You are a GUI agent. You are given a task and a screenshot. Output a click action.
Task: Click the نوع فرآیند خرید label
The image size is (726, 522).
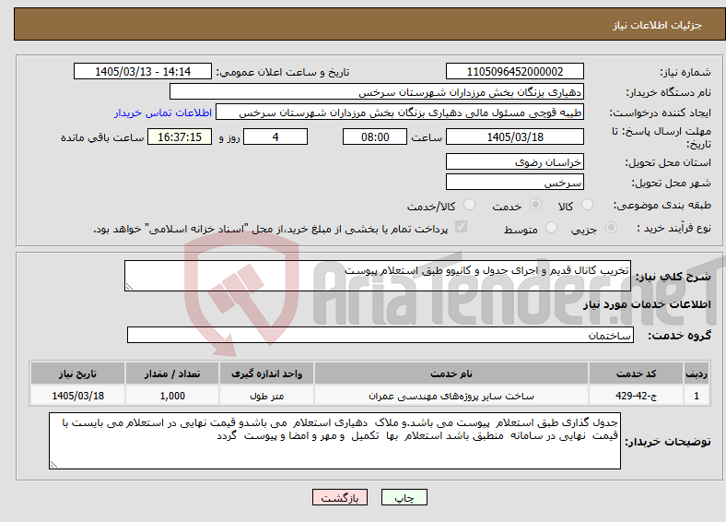674,228
